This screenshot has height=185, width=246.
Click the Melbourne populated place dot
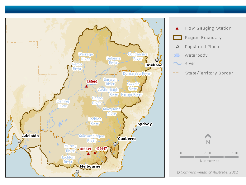click(x=77, y=172)
